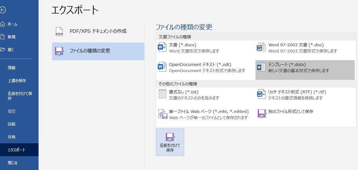Click the New document page icon
This screenshot has height=170, width=358.
(2, 37)
